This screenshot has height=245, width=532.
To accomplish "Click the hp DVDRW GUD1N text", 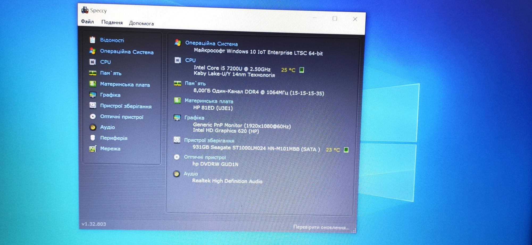I will pyautogui.click(x=215, y=164).
